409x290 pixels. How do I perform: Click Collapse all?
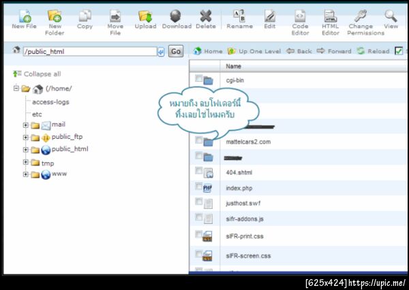coord(37,74)
